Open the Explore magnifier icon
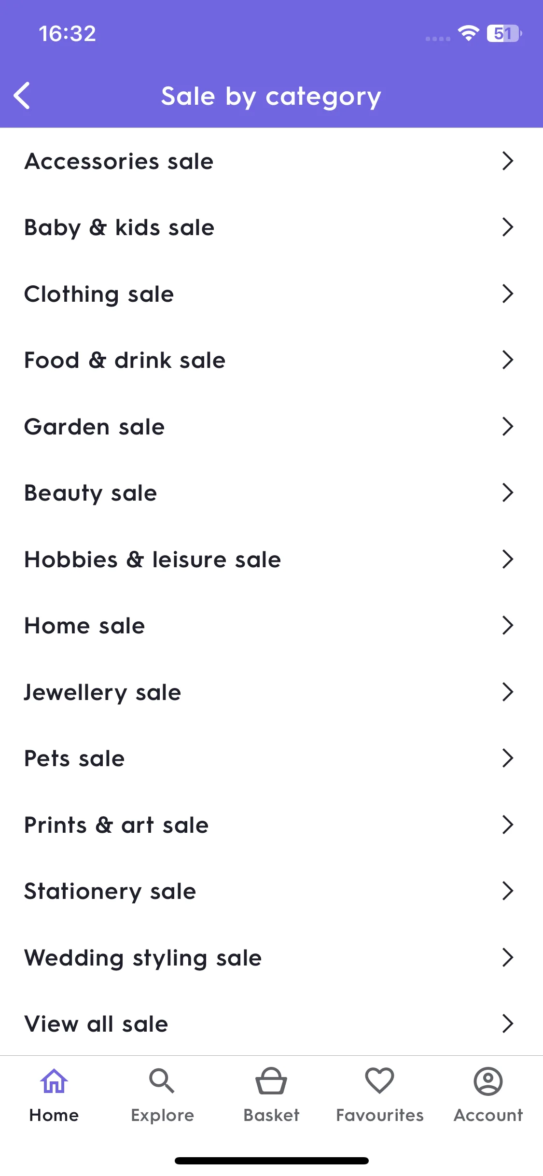This screenshot has height=1176, width=543. (x=162, y=1081)
